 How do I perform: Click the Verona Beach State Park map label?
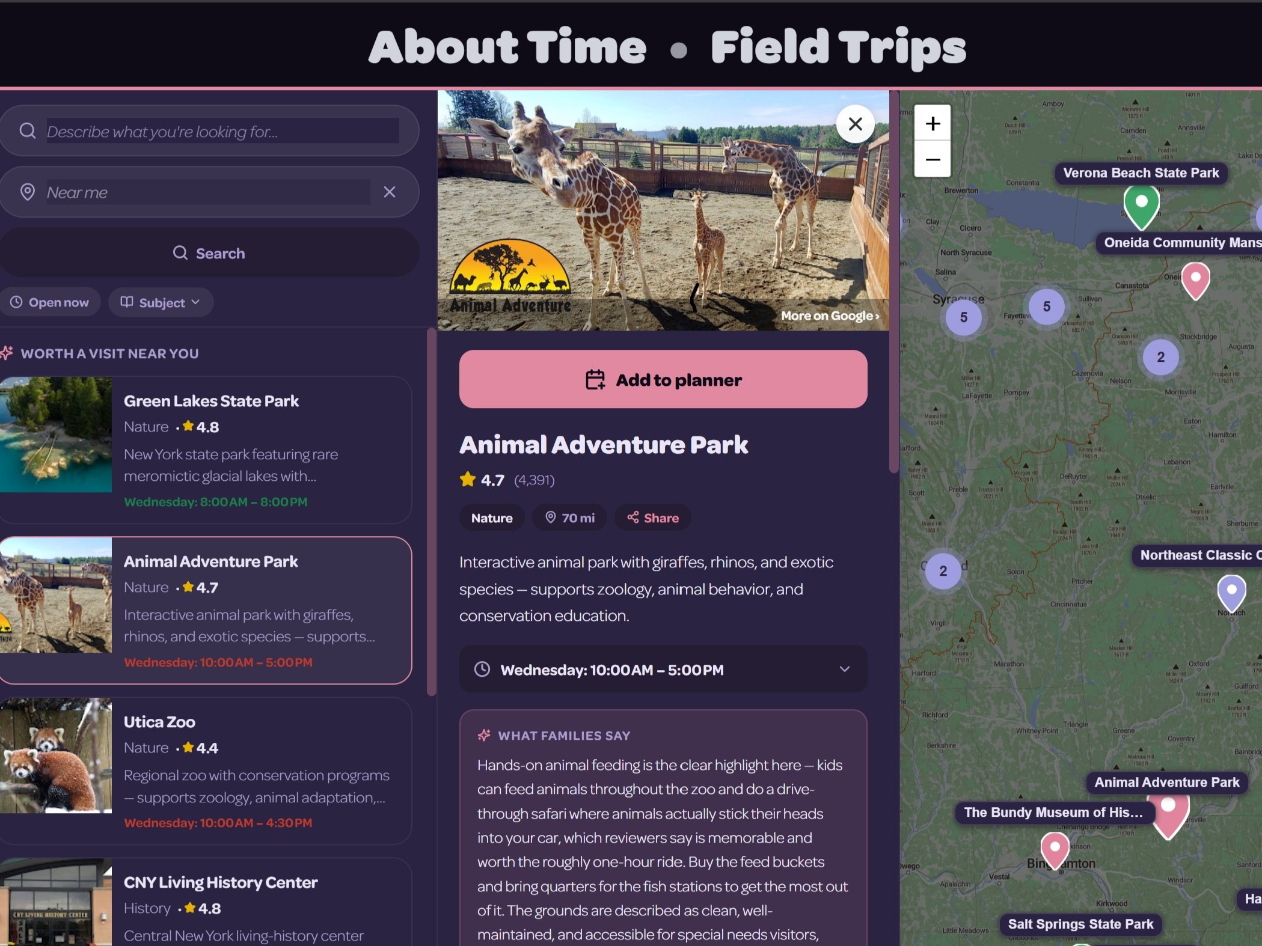tap(1141, 173)
